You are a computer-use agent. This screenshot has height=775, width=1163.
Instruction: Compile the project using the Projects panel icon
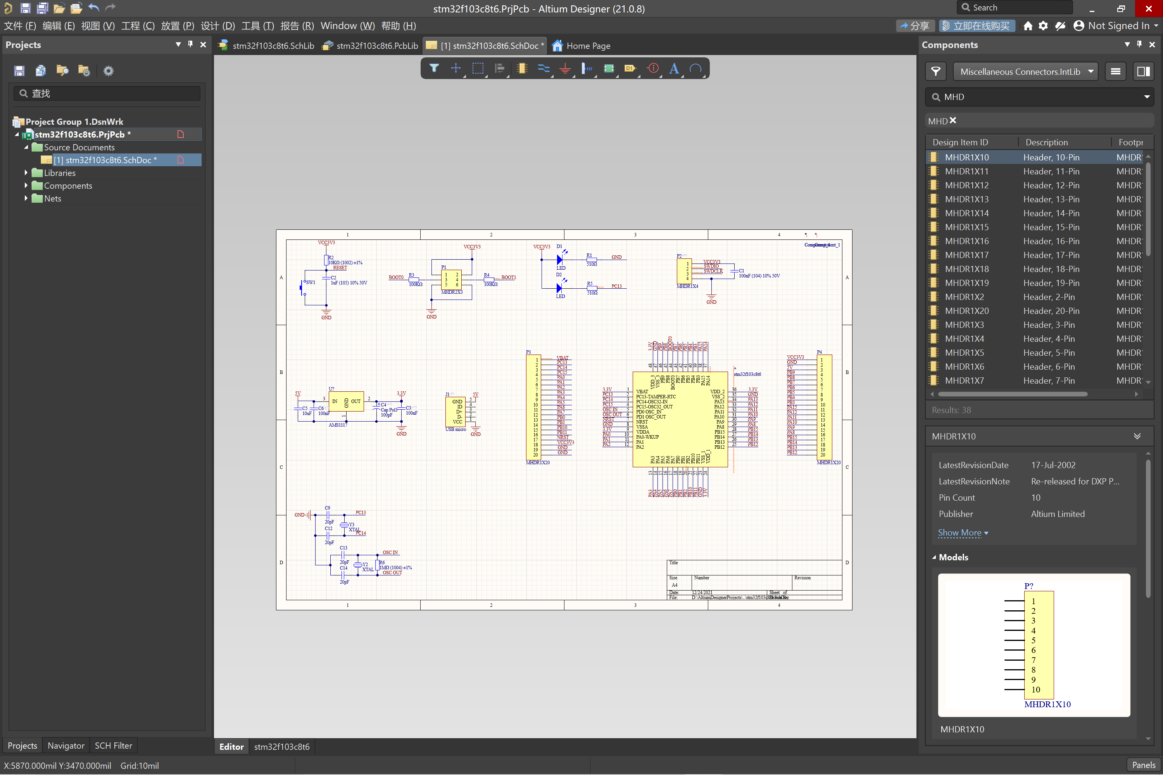41,71
